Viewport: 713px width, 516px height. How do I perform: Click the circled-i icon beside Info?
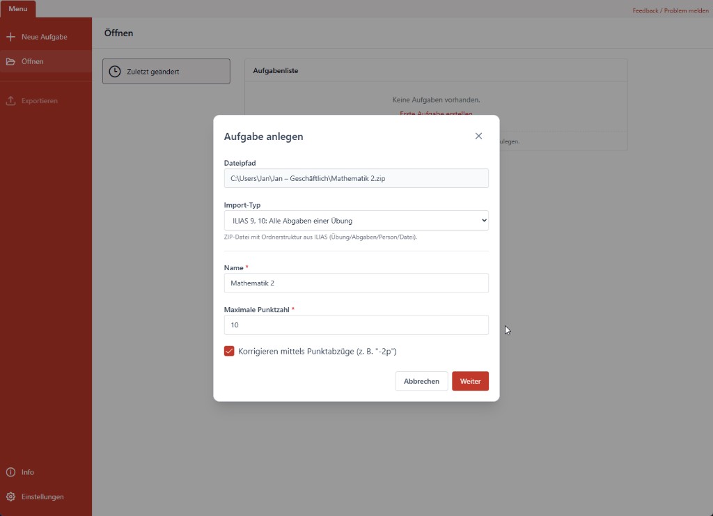click(10, 472)
